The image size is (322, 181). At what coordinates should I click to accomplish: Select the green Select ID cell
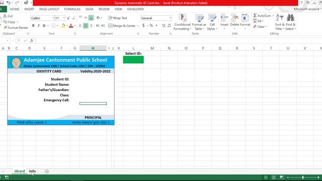(x=133, y=60)
